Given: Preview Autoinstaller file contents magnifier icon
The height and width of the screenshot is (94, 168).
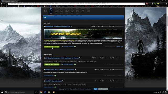Looking at the screenshot, I should (x=71, y=26).
